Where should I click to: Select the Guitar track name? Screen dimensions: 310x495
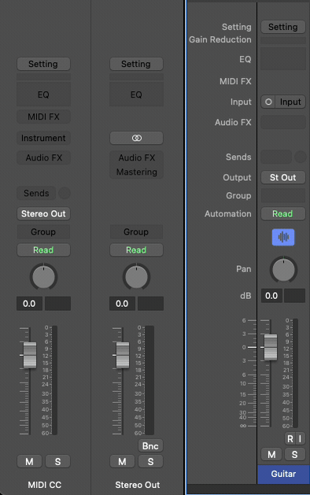[283, 474]
